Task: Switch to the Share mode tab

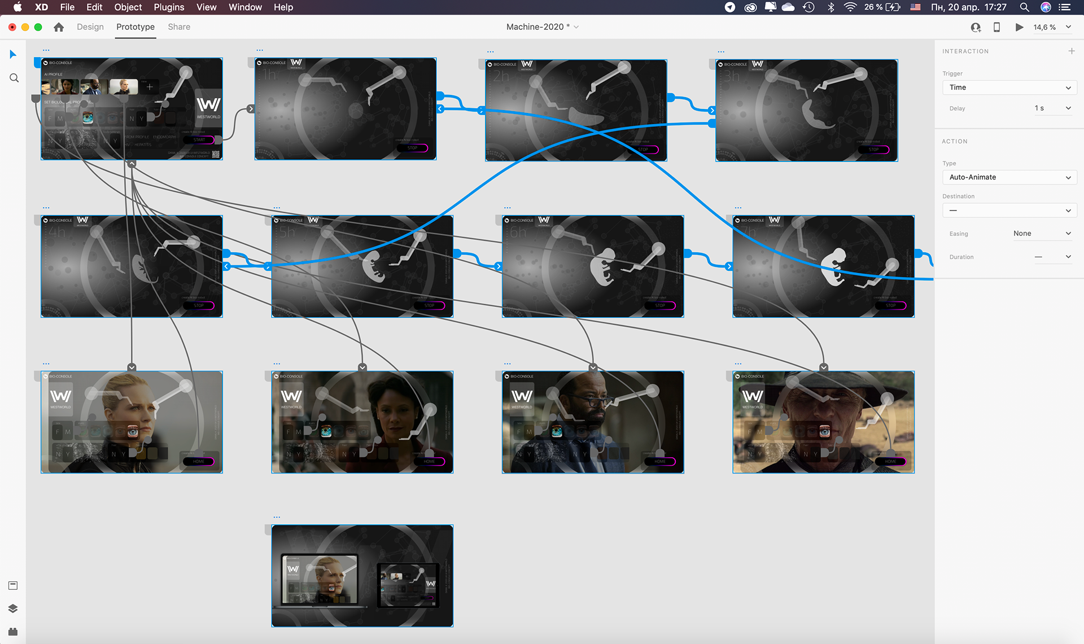Action: coord(179,27)
